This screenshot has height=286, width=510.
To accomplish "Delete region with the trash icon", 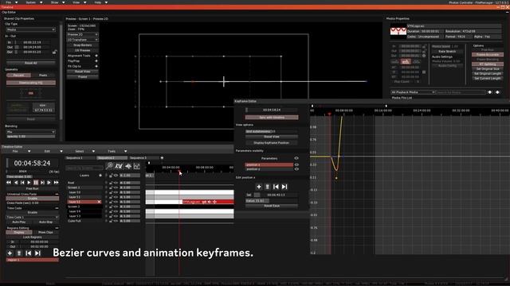I will [19, 253].
